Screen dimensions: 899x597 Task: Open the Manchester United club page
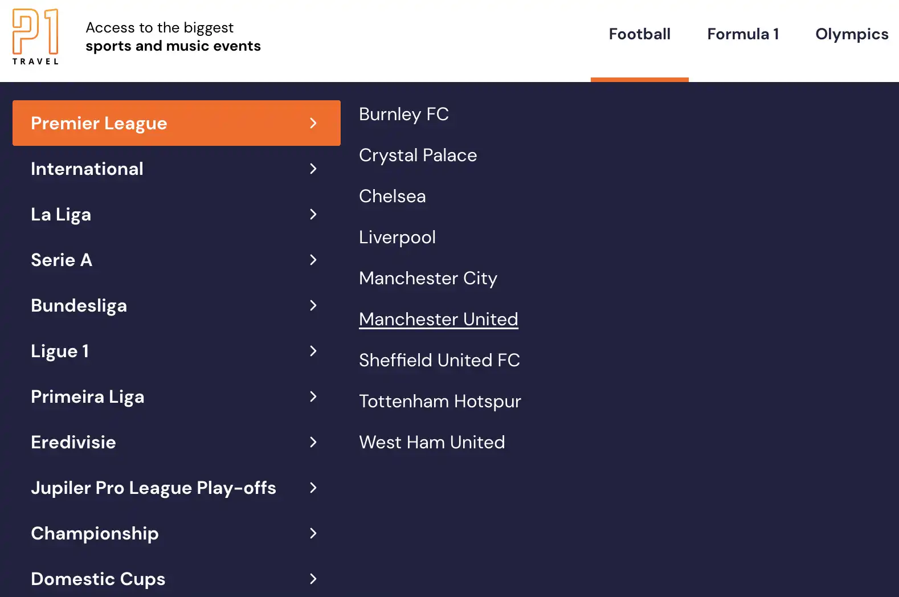click(x=438, y=319)
